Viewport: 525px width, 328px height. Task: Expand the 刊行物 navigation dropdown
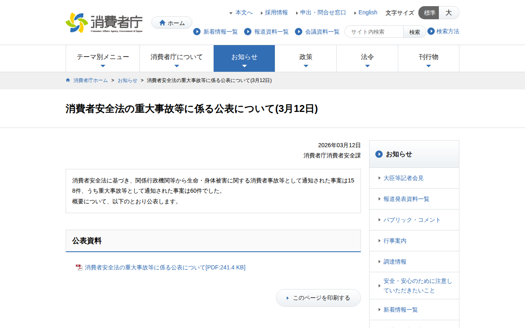pos(429,58)
